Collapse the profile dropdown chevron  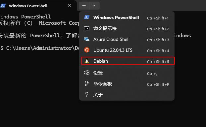(x=94, y=6)
